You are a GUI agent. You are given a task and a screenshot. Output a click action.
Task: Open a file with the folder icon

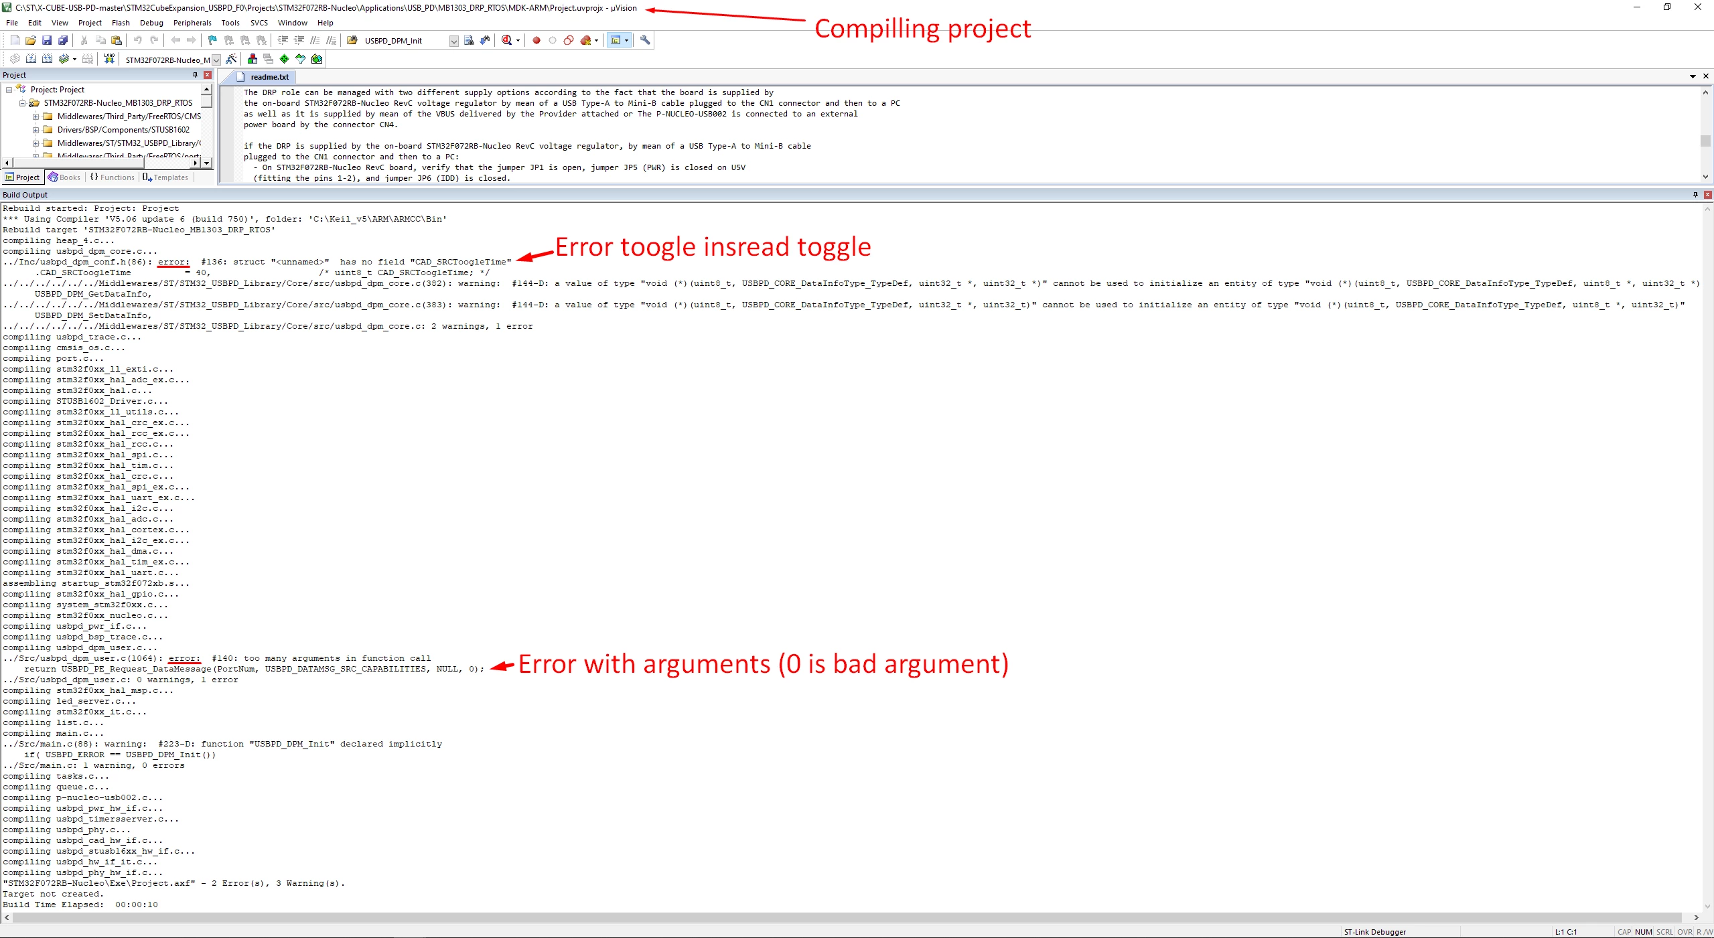tap(31, 40)
